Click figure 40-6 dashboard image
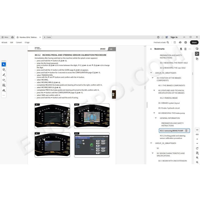 point(92,116)
